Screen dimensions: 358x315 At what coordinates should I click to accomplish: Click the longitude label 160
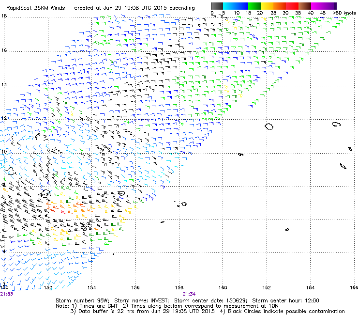point(223,287)
